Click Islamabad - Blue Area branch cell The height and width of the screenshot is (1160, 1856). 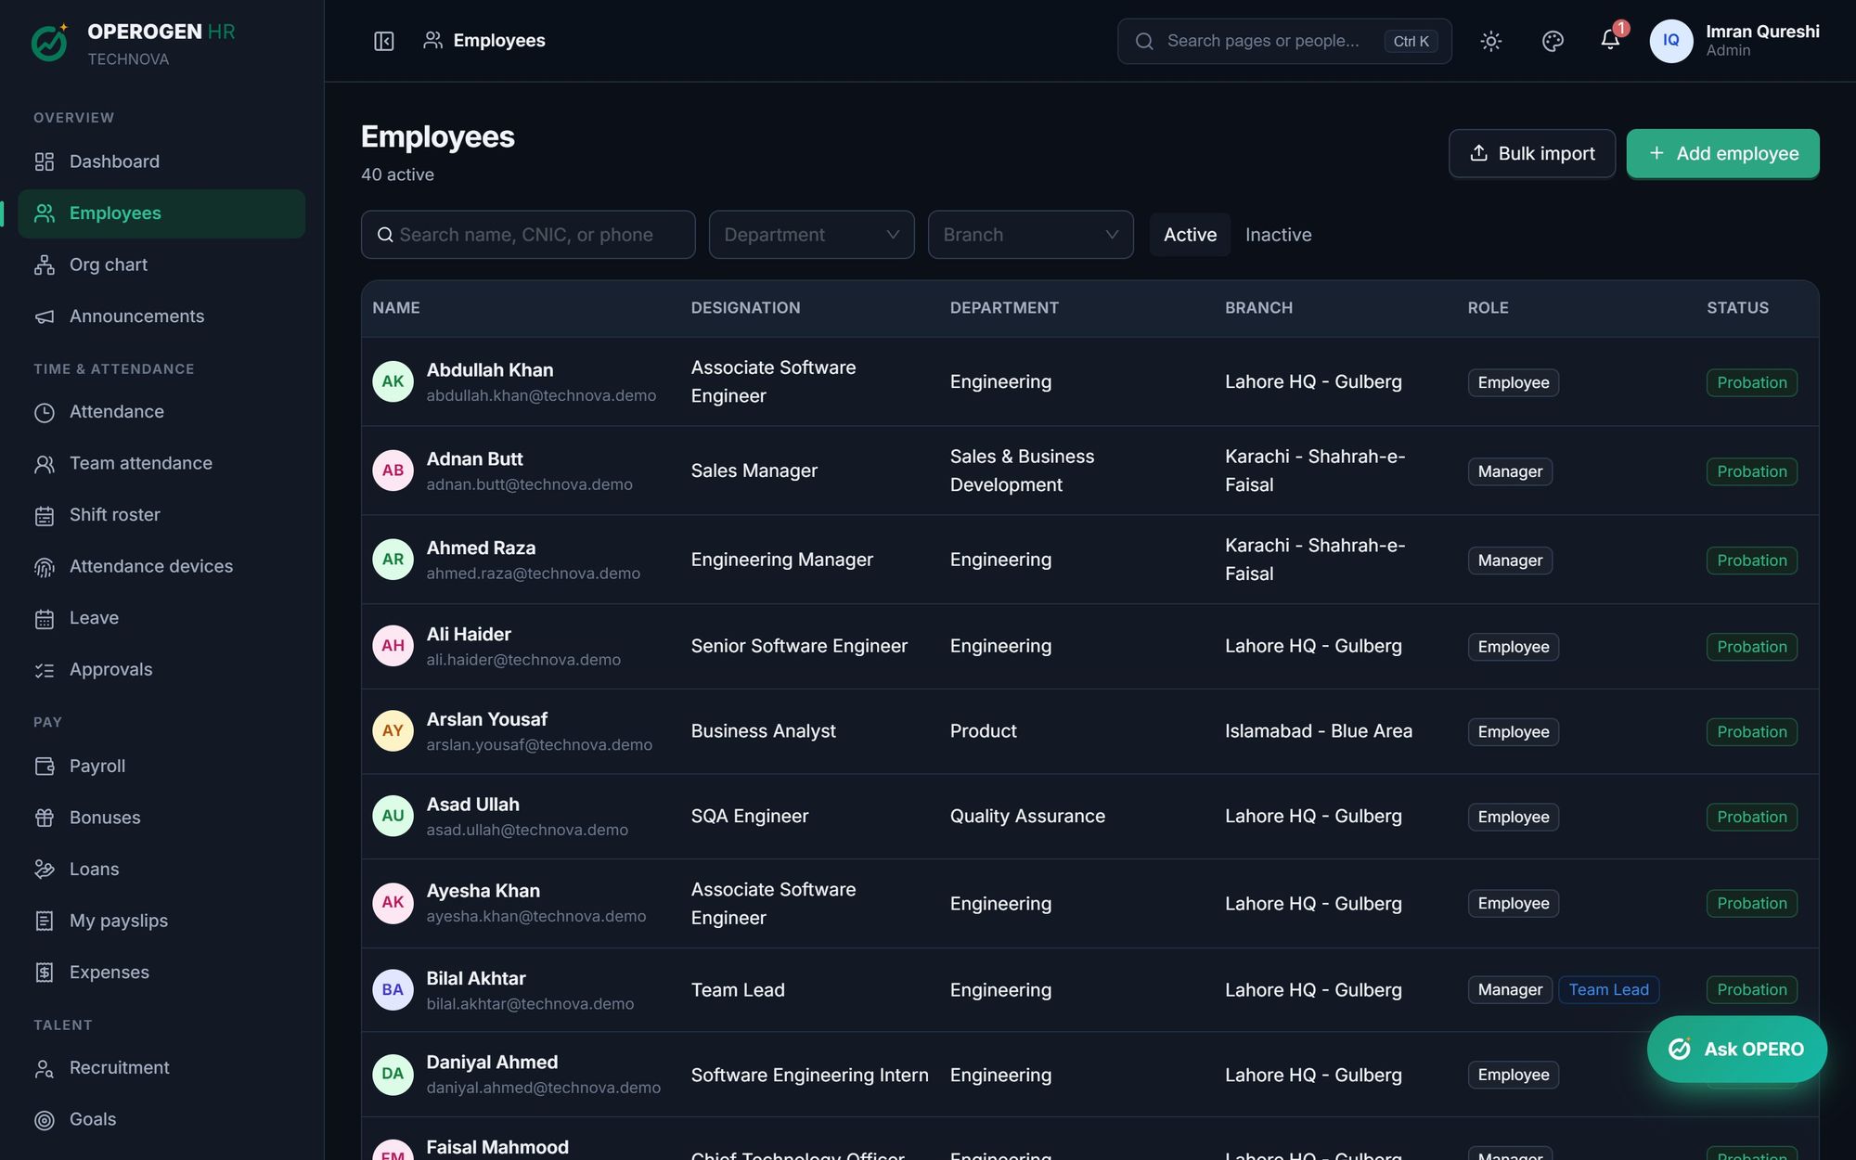coord(1318,731)
